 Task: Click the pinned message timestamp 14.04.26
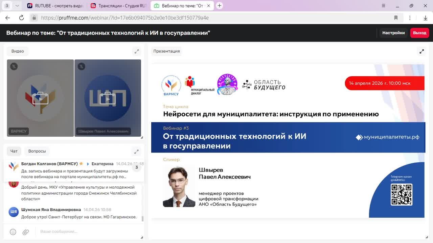pyautogui.click(x=130, y=164)
